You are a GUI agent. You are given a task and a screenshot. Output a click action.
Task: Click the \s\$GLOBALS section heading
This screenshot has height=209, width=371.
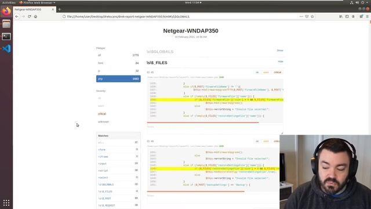[x=160, y=52]
